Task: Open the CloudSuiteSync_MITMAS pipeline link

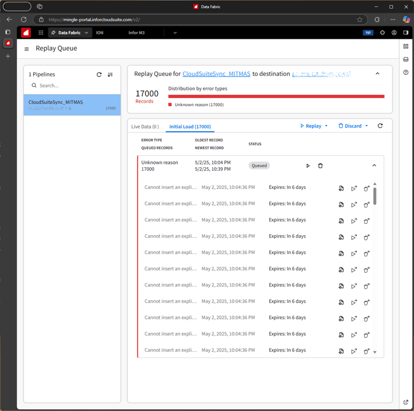Action: tap(216, 74)
